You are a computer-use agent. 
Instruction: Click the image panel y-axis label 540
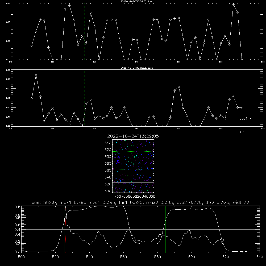pos(108,177)
